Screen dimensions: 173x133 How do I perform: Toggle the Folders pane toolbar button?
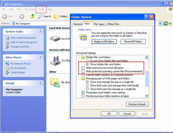61,16
